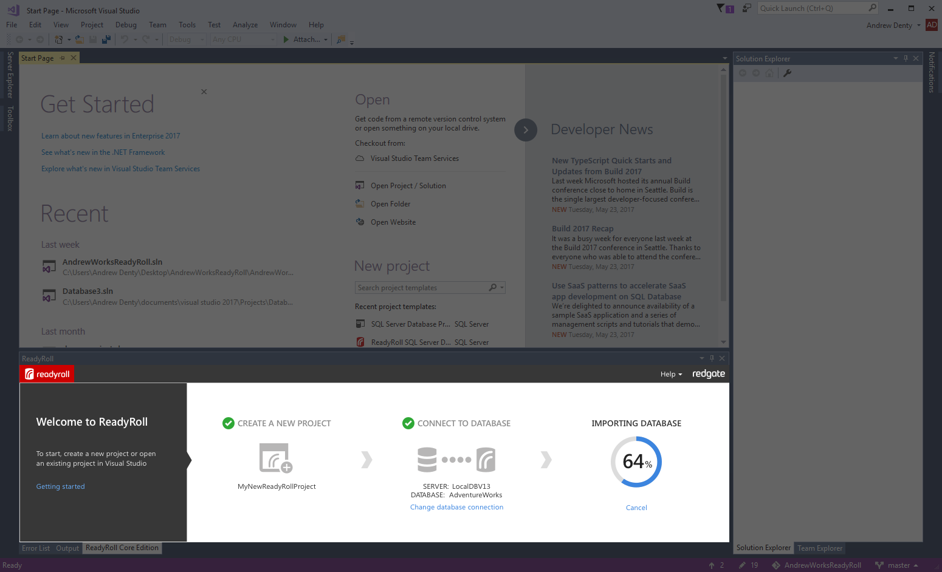942x572 pixels.
Task: Click Change database connection link
Action: click(456, 507)
